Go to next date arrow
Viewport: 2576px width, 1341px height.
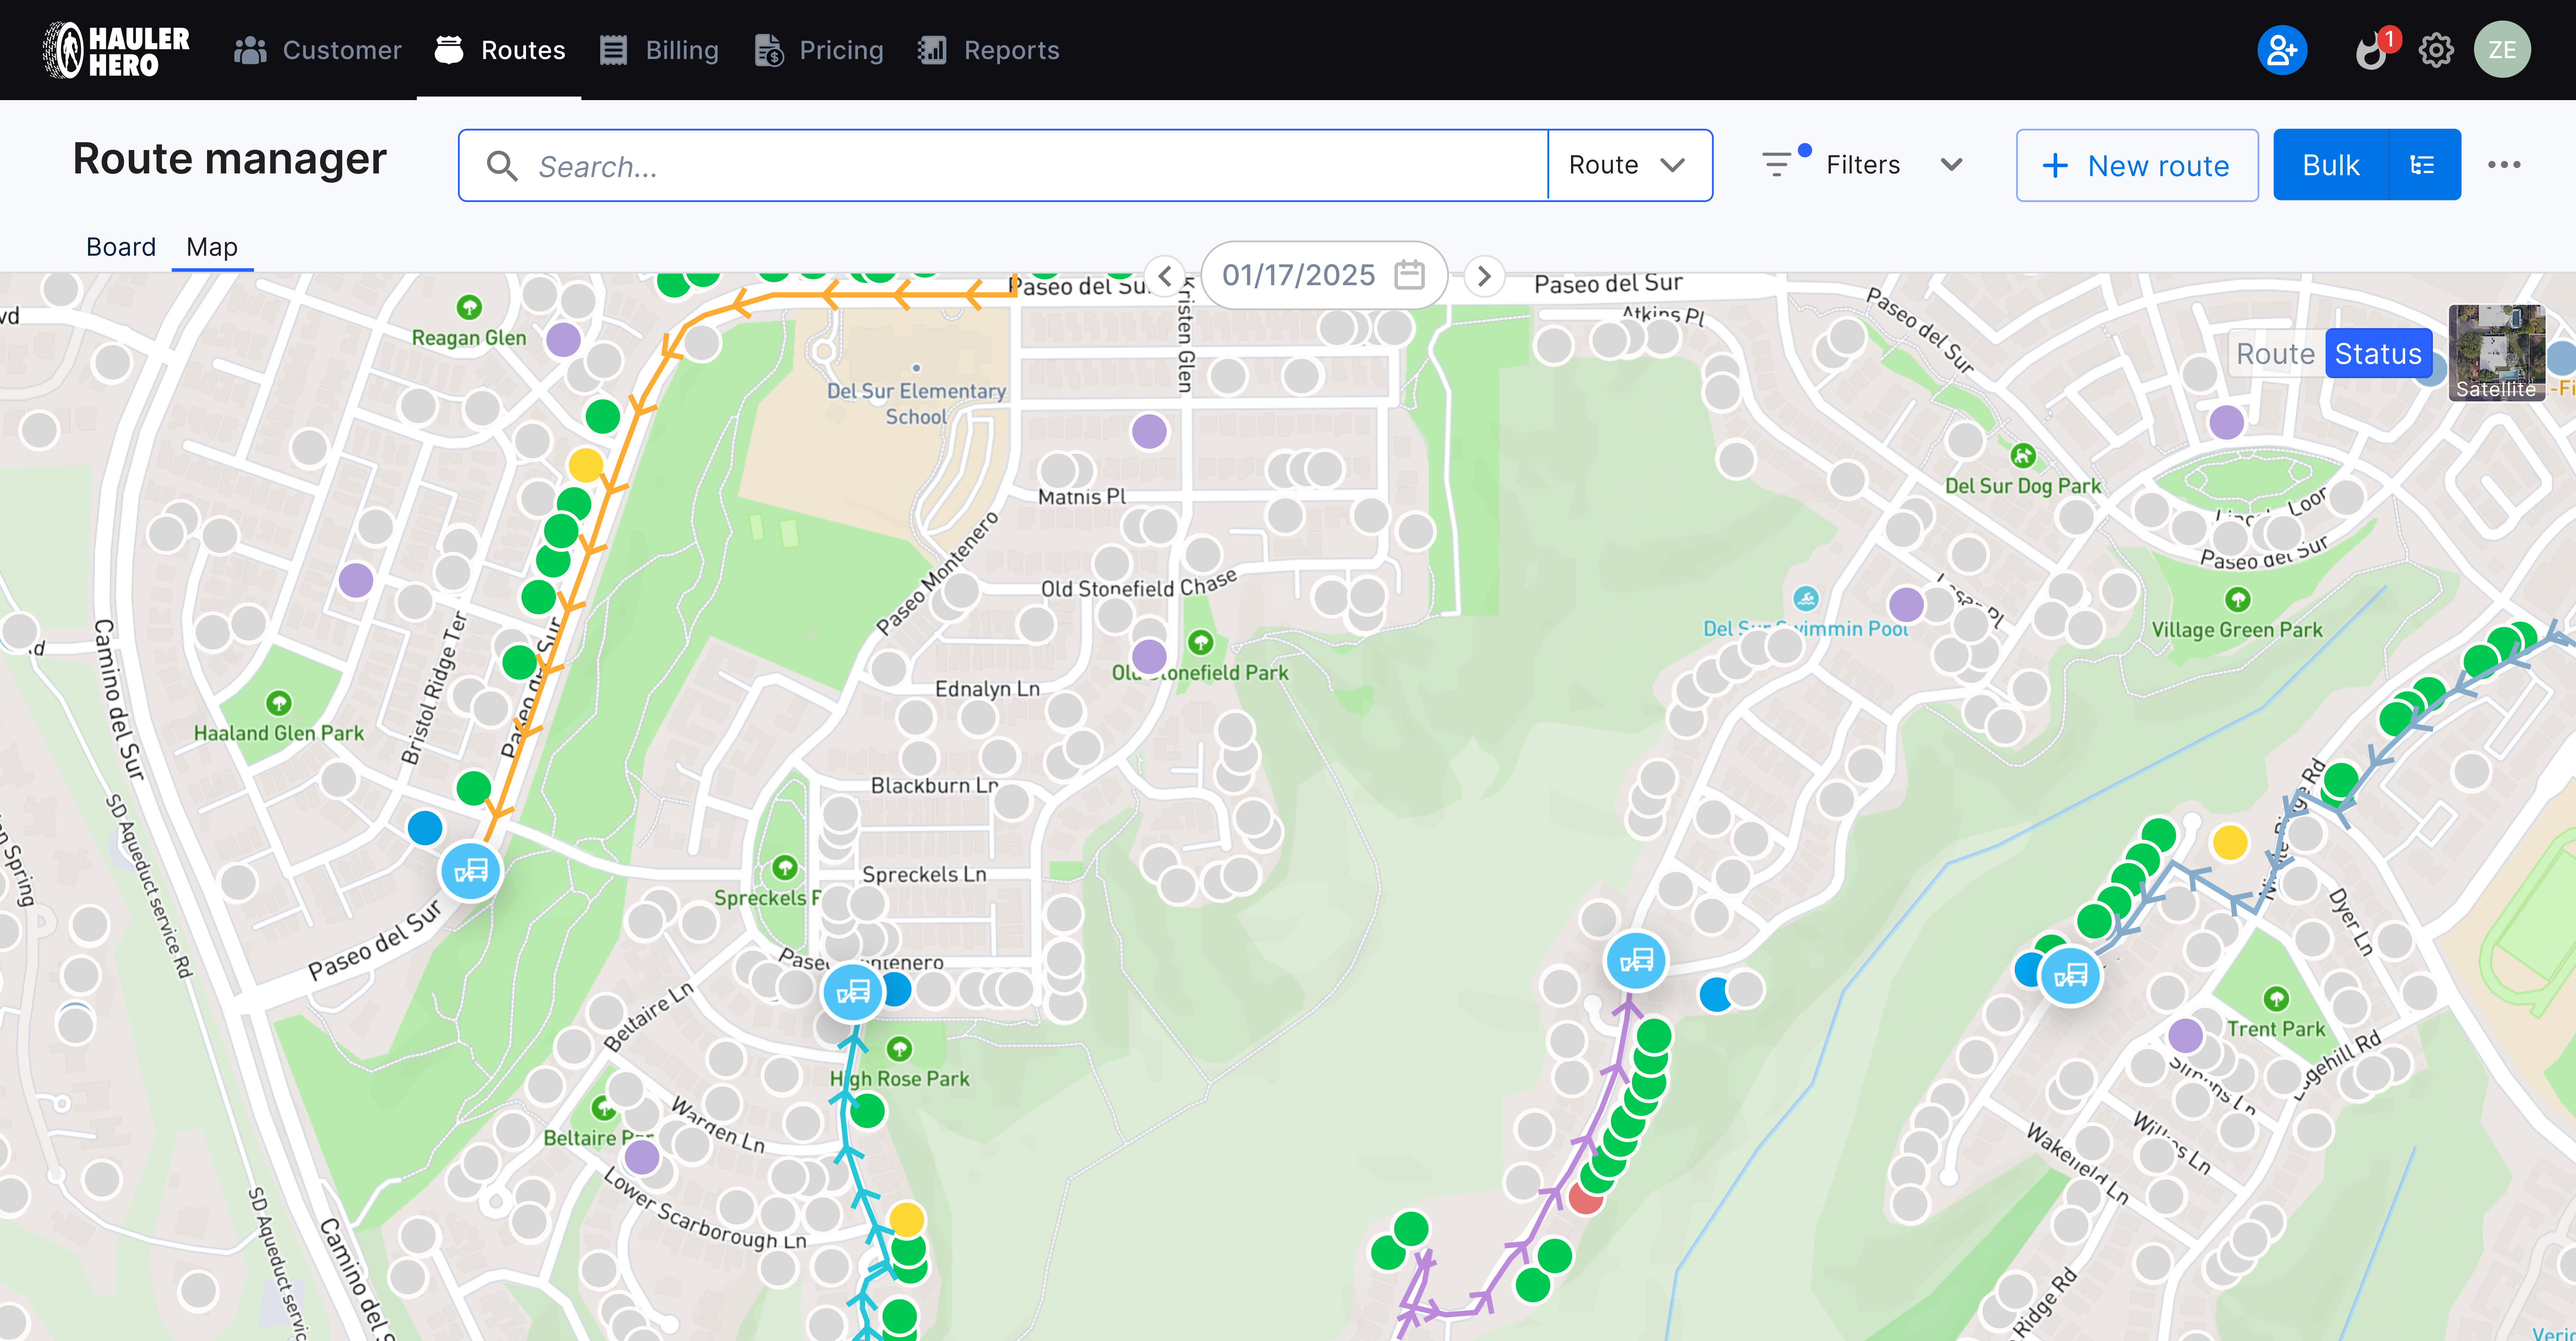pos(1484,275)
